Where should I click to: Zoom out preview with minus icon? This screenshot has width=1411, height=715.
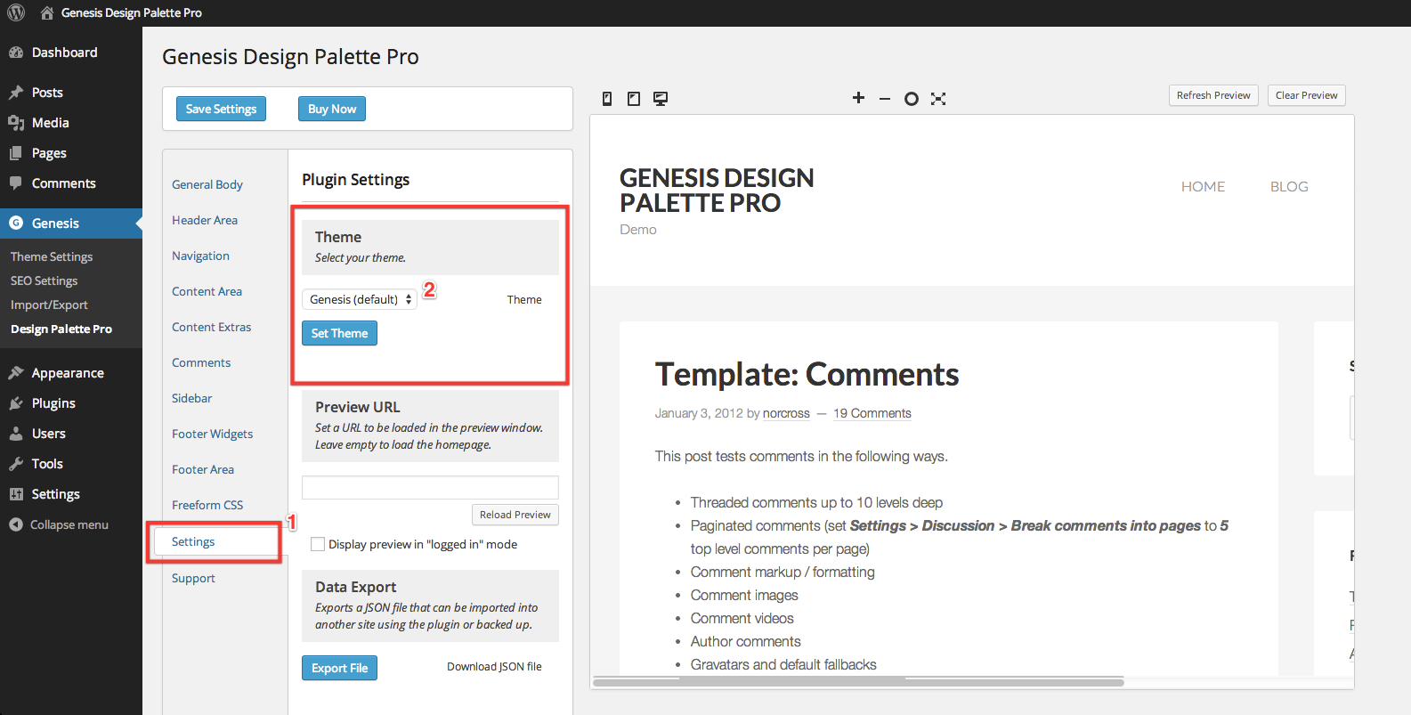[x=885, y=99]
